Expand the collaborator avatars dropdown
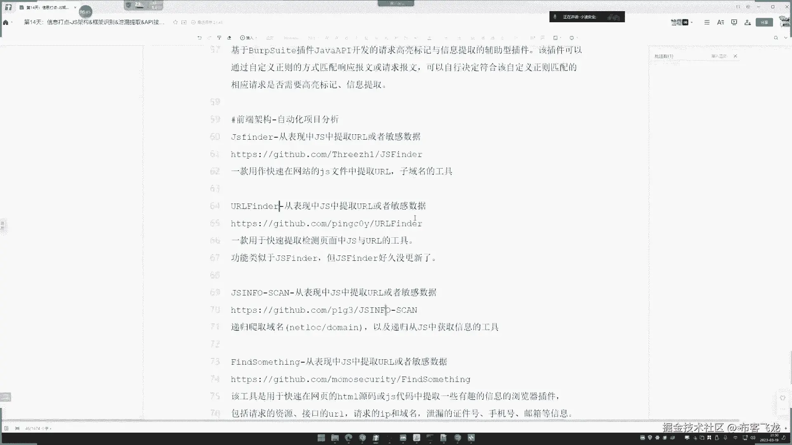The width and height of the screenshot is (792, 445). tap(692, 22)
